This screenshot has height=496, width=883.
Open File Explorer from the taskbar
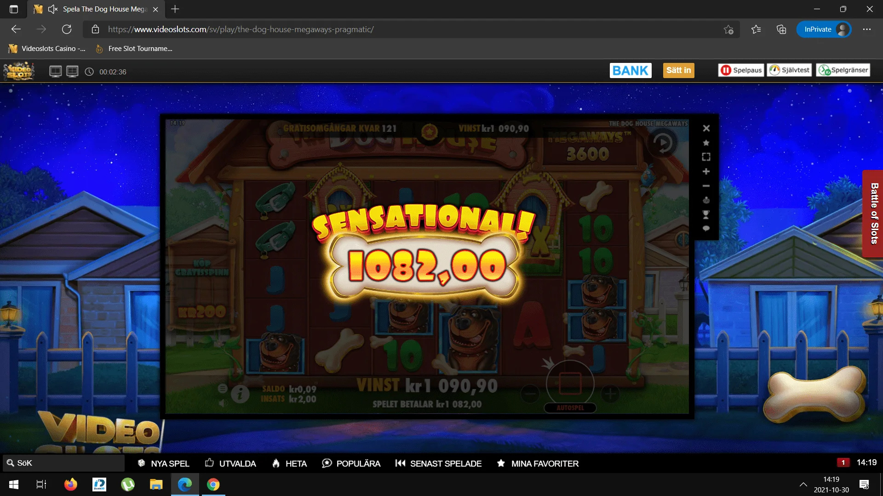point(156,485)
